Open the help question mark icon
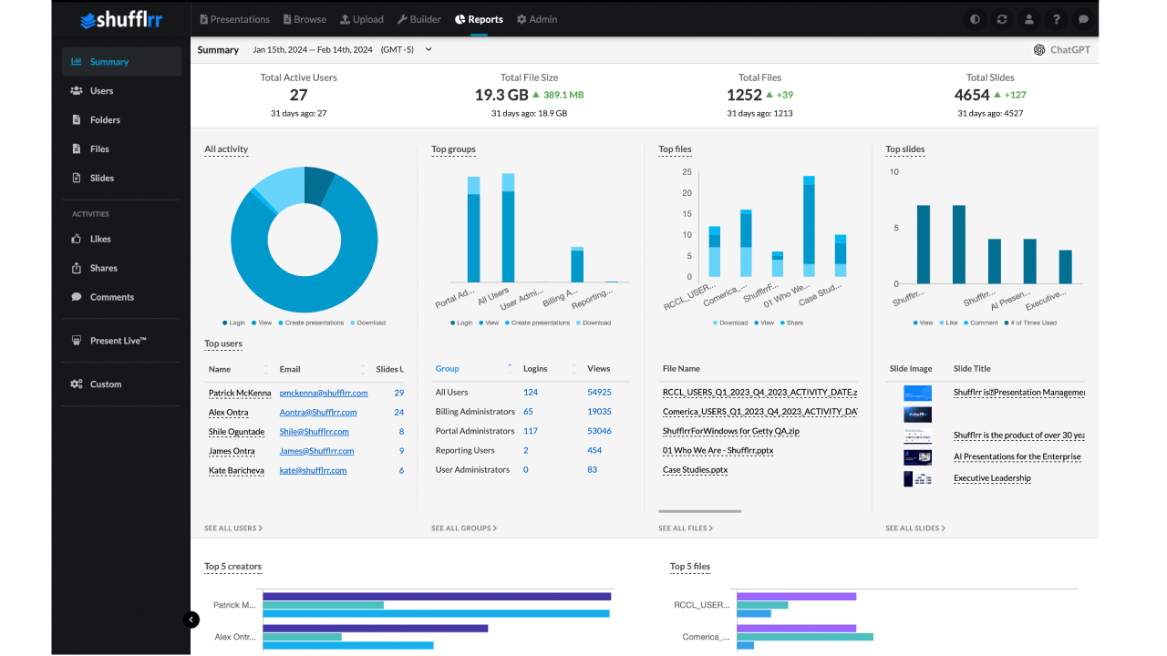 point(1056,19)
